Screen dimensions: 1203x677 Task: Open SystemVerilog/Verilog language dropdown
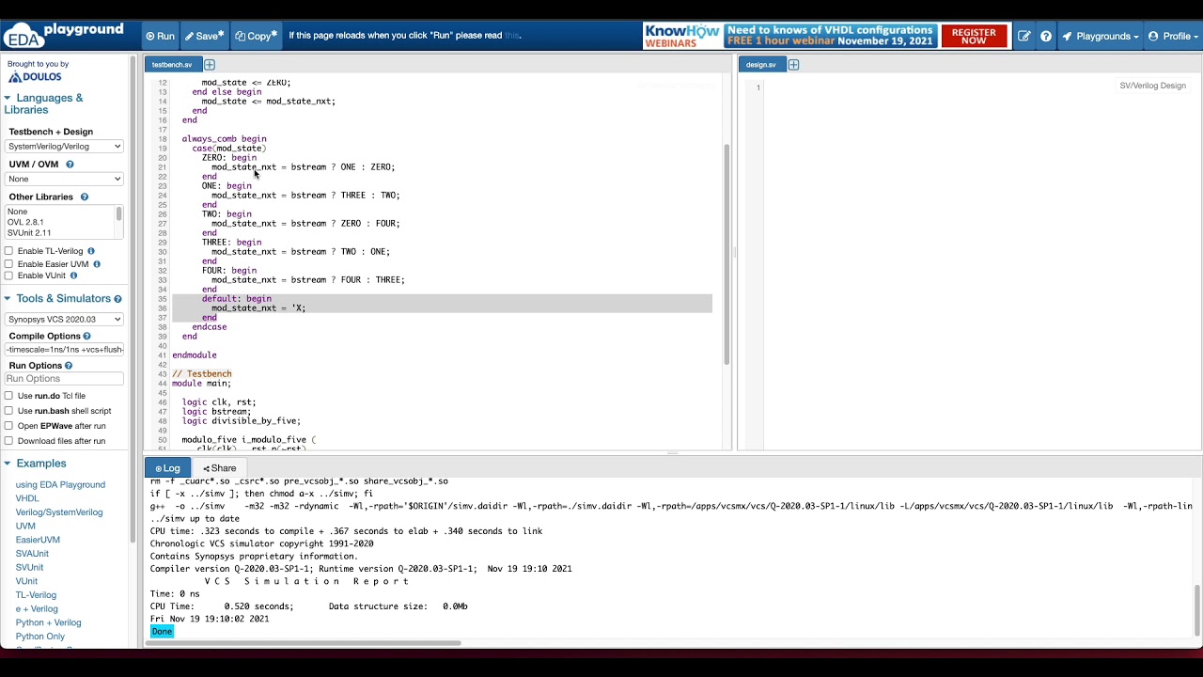64,147
